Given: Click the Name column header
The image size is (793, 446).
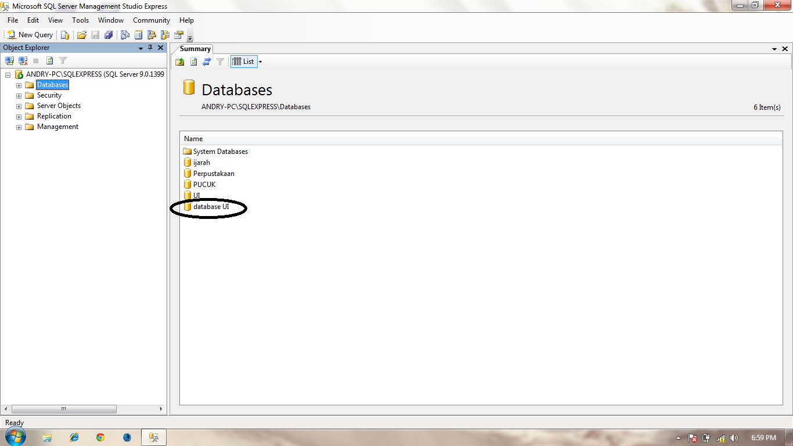Looking at the screenshot, I should coord(481,139).
